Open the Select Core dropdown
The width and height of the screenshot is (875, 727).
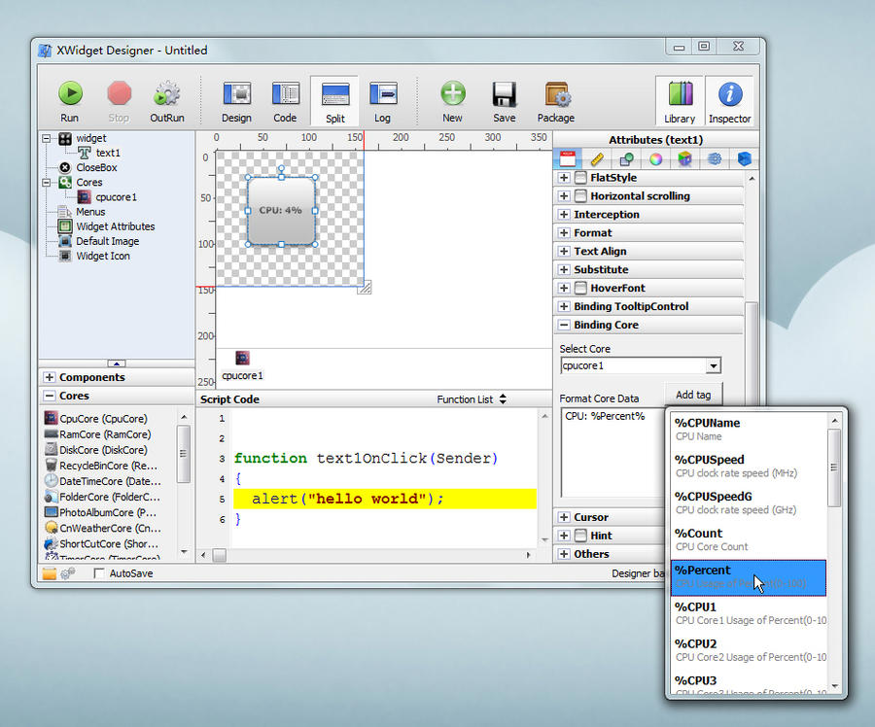click(714, 366)
